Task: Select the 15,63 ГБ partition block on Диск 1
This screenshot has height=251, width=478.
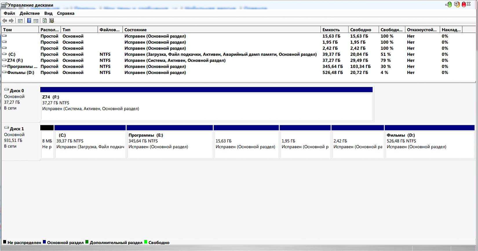Action: [246, 142]
